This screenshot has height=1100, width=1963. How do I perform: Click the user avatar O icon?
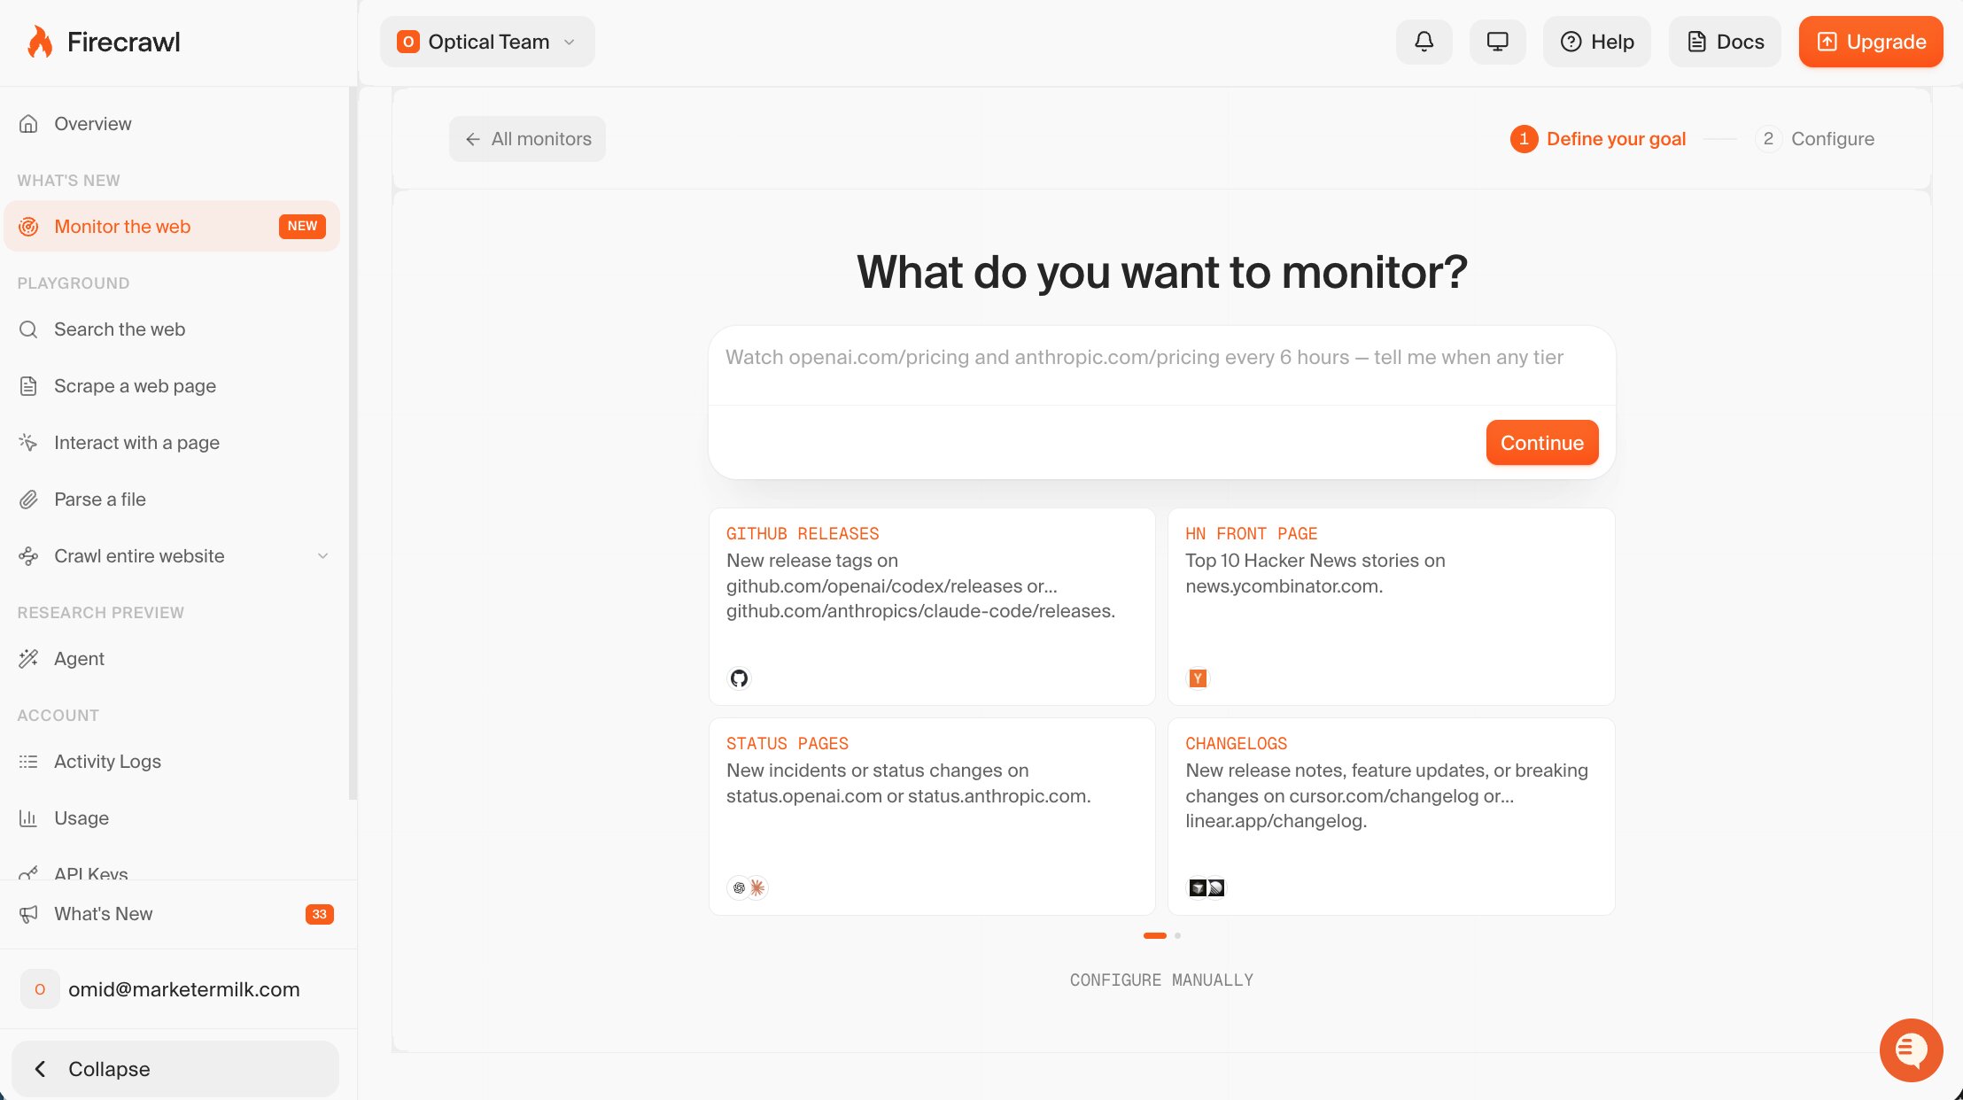pyautogui.click(x=40, y=989)
